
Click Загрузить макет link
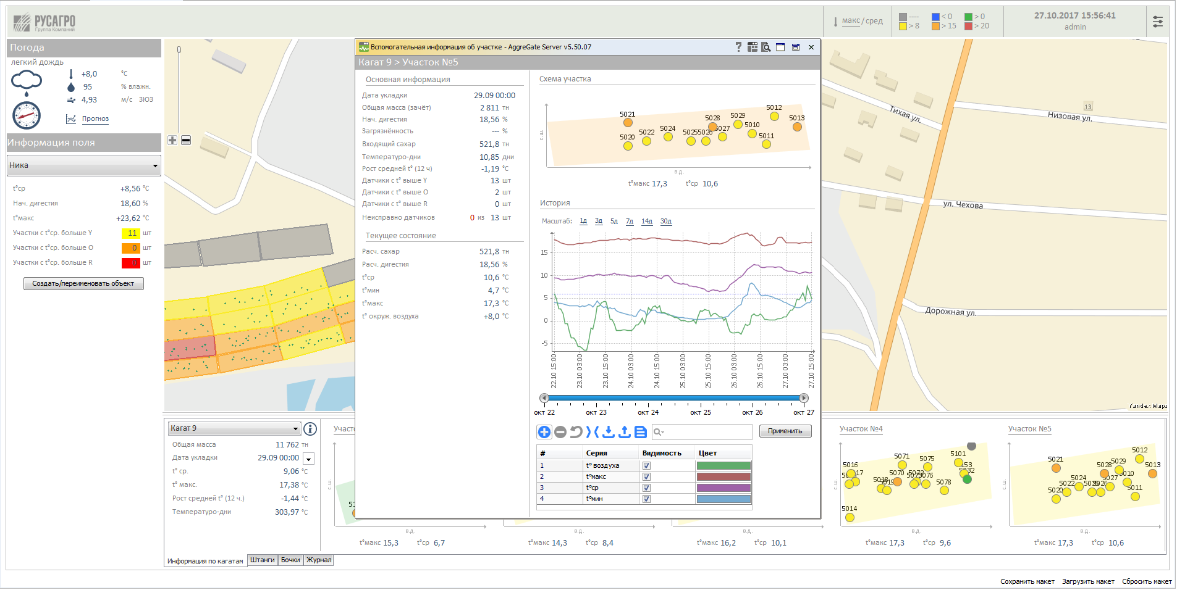[x=1088, y=581]
